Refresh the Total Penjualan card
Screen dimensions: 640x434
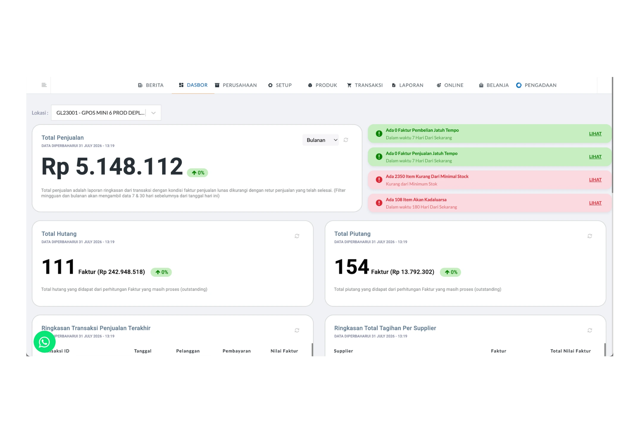click(346, 140)
